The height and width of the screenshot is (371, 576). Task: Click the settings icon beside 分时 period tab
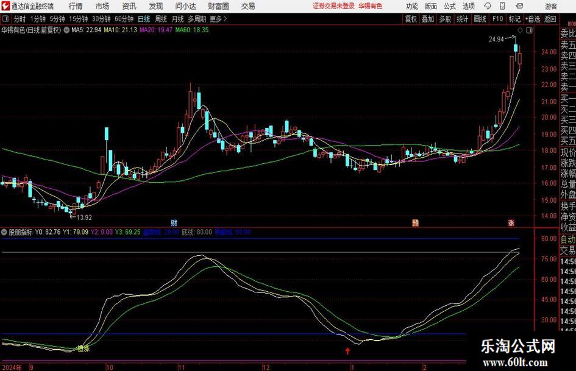pos(6,19)
